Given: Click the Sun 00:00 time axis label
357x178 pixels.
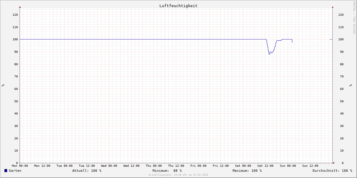Looking at the screenshot, I should pyautogui.click(x=288, y=166).
